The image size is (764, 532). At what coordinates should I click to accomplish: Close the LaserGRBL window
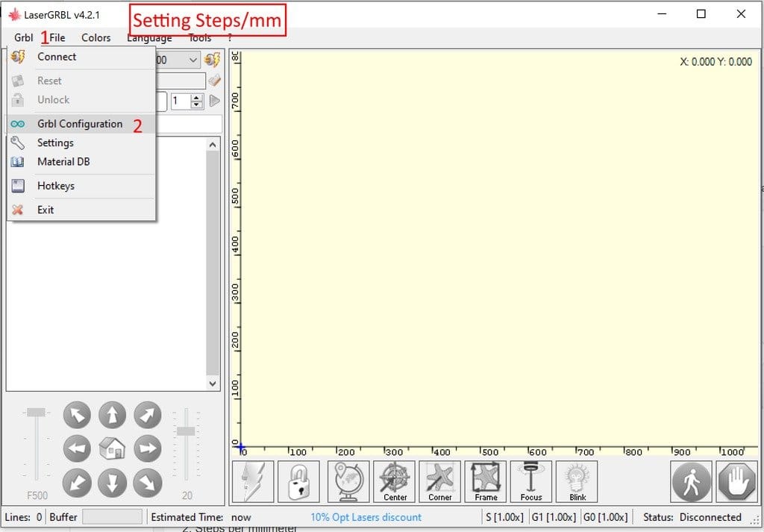tap(741, 14)
